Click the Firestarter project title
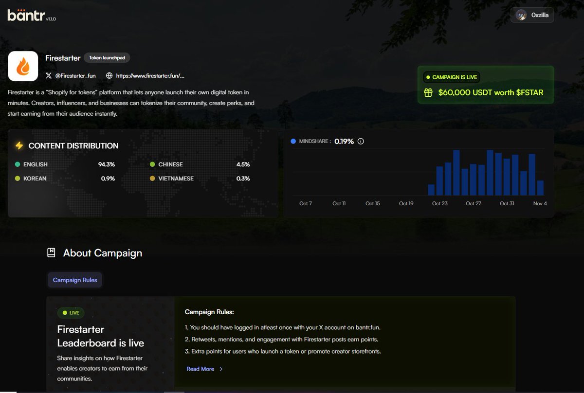Screen dimensions: 584x393 pyautogui.click(x=63, y=58)
